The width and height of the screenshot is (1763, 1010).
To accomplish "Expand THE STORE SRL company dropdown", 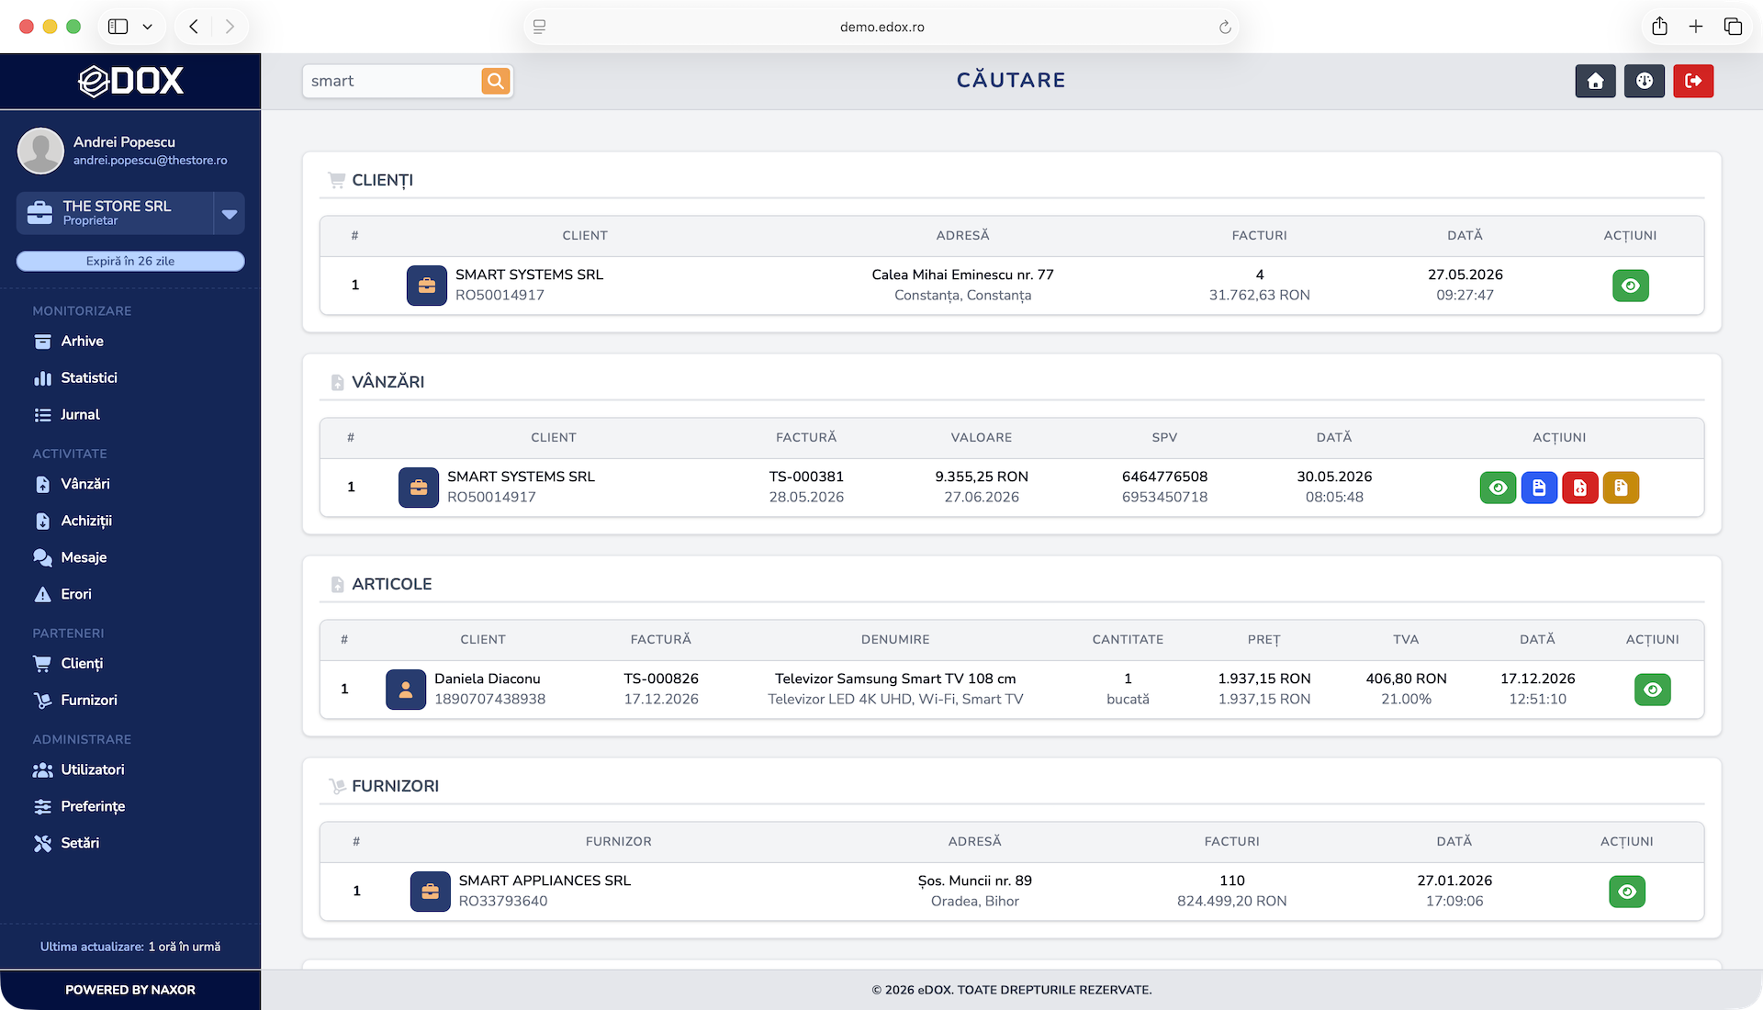I will (230, 214).
